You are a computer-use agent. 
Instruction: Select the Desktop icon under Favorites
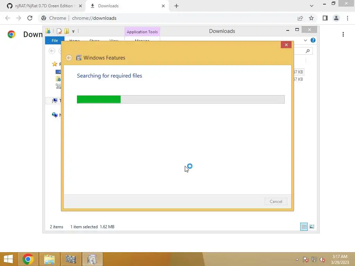coord(58,72)
